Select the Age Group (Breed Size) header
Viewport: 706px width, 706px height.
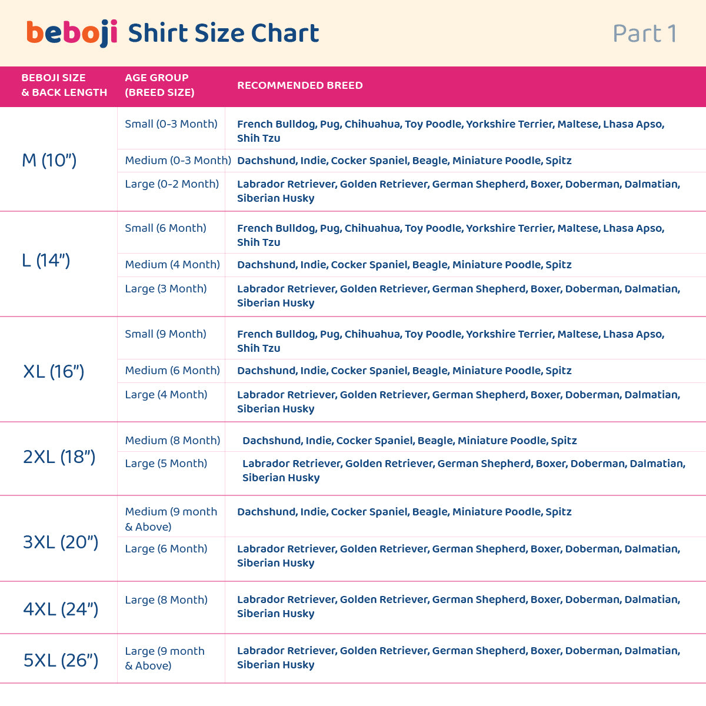click(x=159, y=85)
